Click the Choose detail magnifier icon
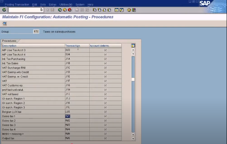 (x=4, y=23)
